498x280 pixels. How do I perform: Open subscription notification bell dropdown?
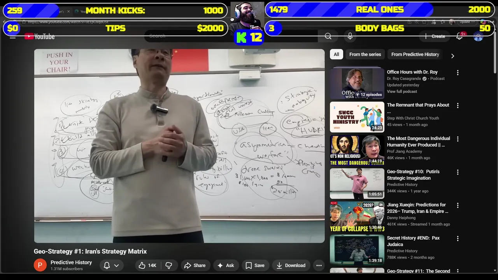pyautogui.click(x=111, y=265)
